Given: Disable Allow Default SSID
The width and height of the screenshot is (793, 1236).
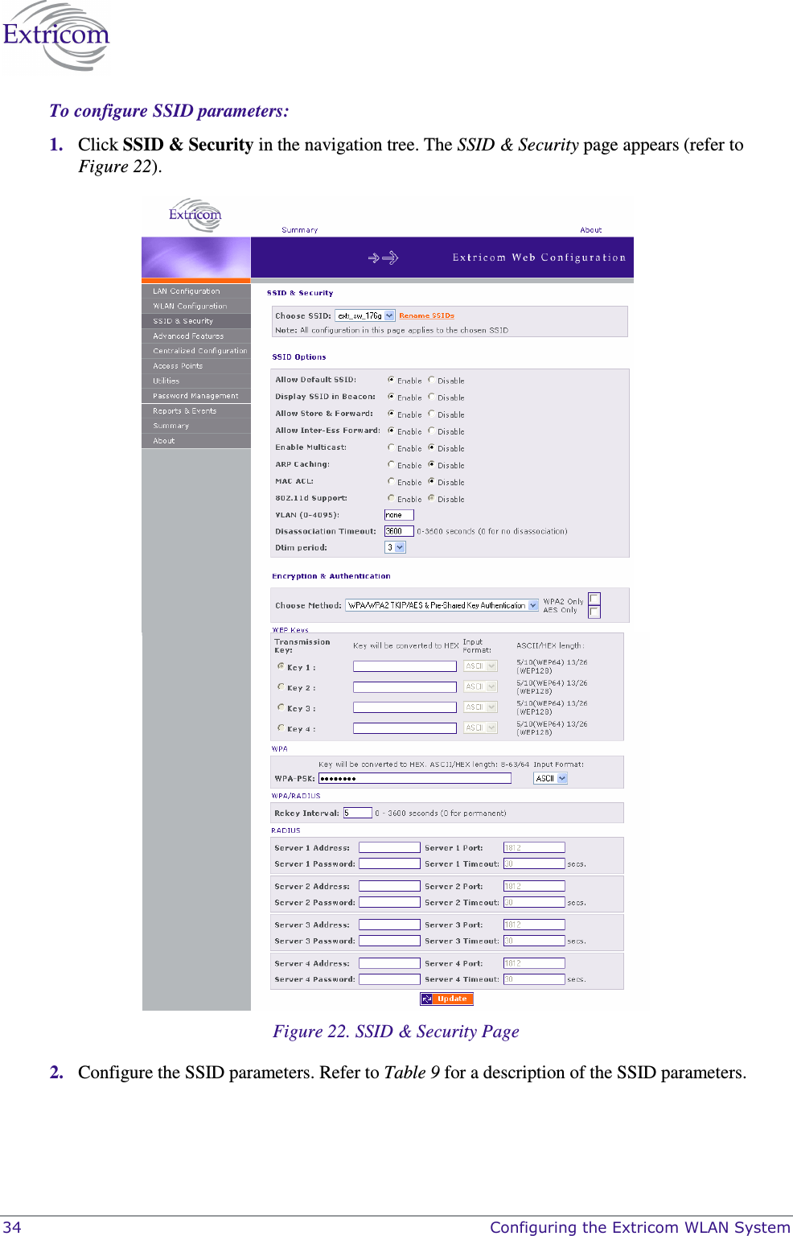Looking at the screenshot, I should [431, 381].
